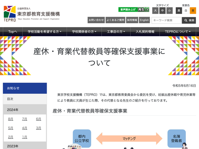
Task: Expand the 工事店の方 menu
Action: point(116,31)
